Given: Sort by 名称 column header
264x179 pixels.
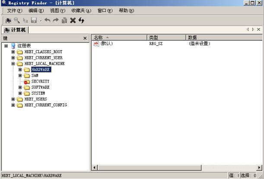Looking at the screenshot, I should point(119,38).
